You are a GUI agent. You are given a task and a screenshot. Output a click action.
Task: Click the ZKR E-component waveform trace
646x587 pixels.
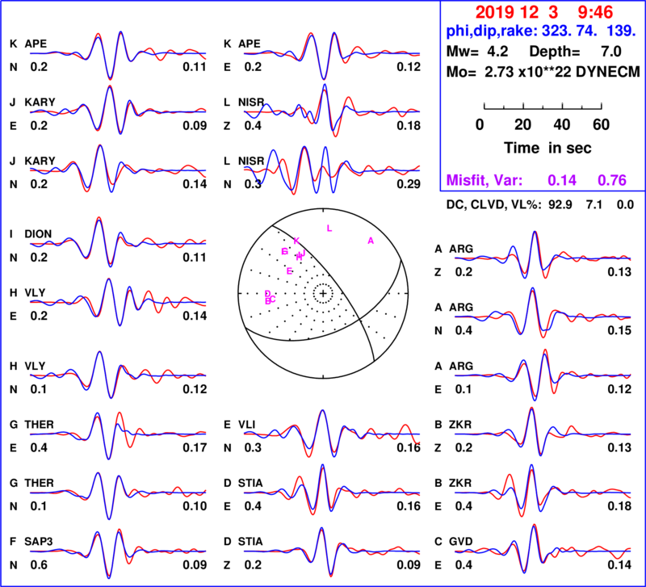(x=543, y=491)
